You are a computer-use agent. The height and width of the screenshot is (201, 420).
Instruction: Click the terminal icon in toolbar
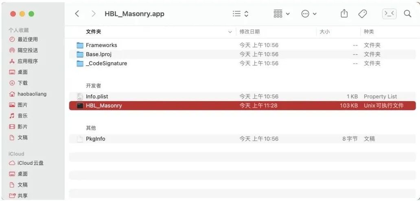[x=389, y=14]
